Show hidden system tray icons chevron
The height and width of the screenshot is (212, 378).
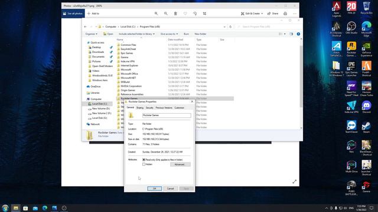327,208
